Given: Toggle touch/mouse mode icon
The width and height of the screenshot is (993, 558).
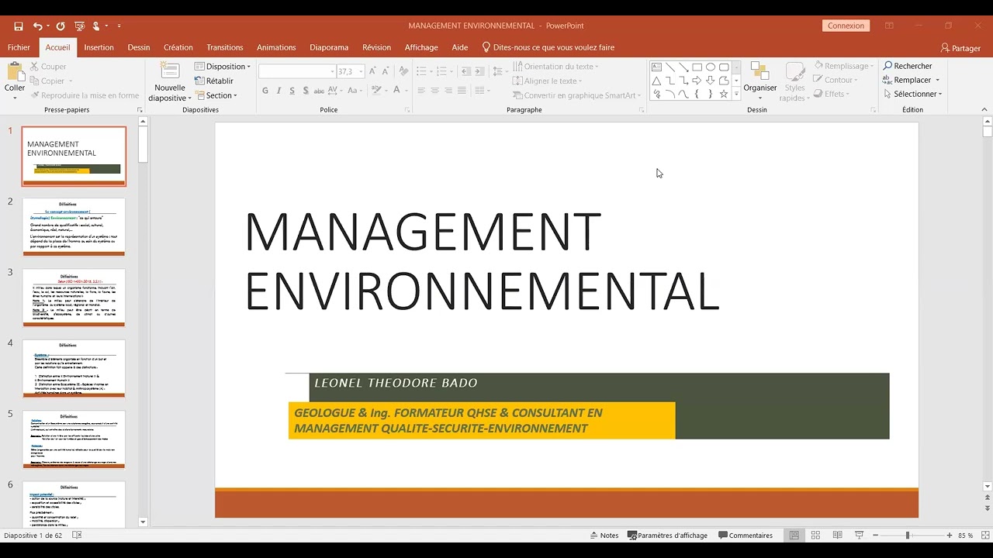Looking at the screenshot, I should point(96,26).
